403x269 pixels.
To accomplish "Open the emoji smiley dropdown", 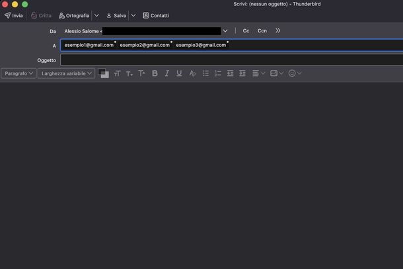I will 295,73.
